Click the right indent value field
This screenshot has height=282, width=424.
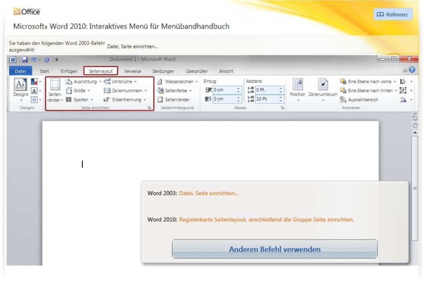point(224,99)
